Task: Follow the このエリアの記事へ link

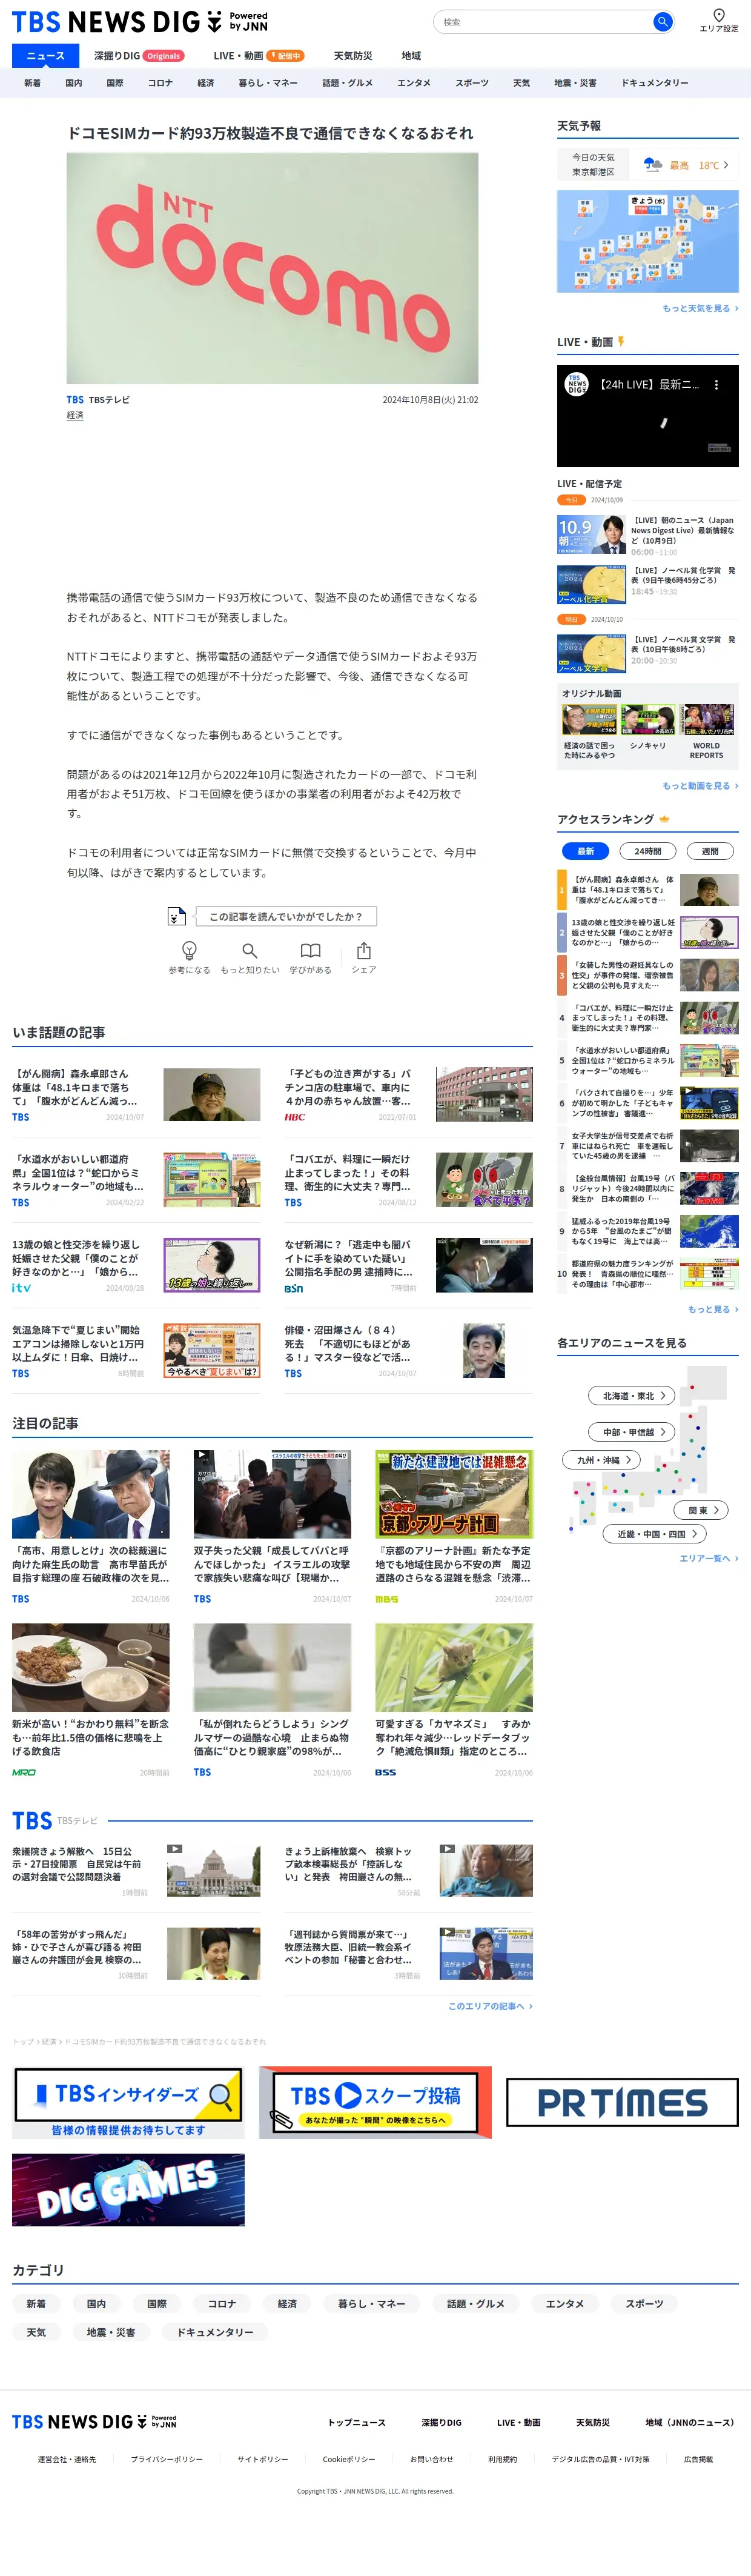Action: pyautogui.click(x=490, y=2006)
